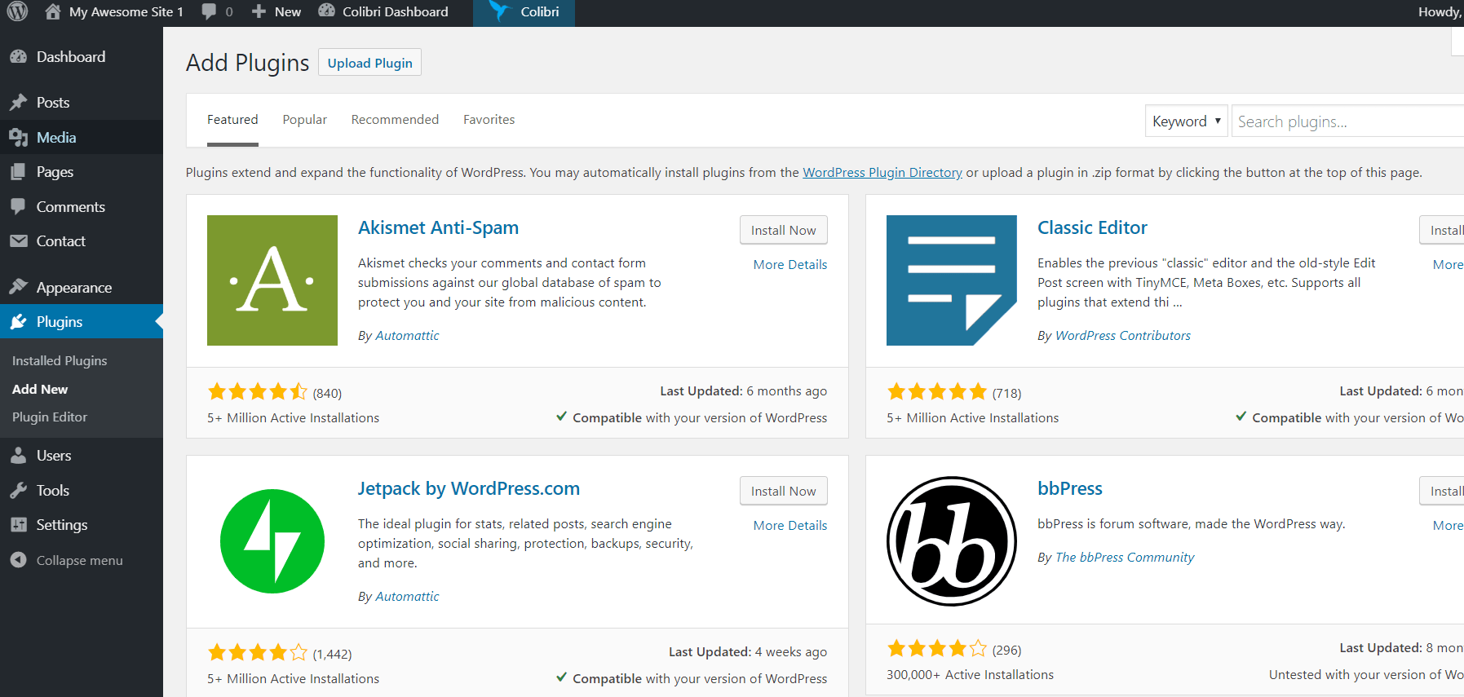Screen dimensions: 1464x697
Task: Open the Keyword search type dropdown
Action: (1186, 121)
